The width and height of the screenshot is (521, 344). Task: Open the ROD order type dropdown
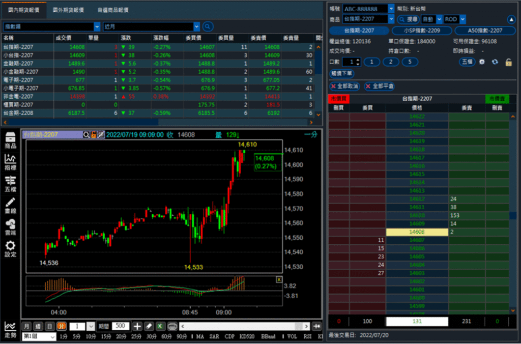462,19
